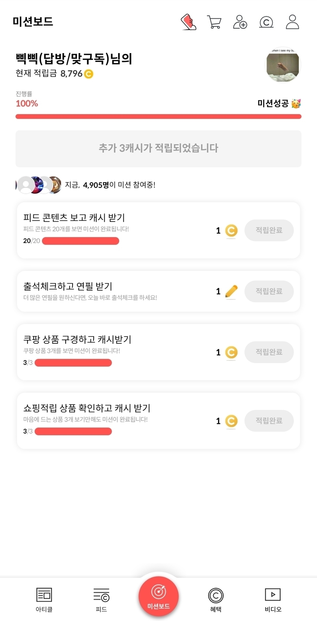The width and height of the screenshot is (317, 621).
Task: Click the pencil reward icon
Action: coord(231,291)
